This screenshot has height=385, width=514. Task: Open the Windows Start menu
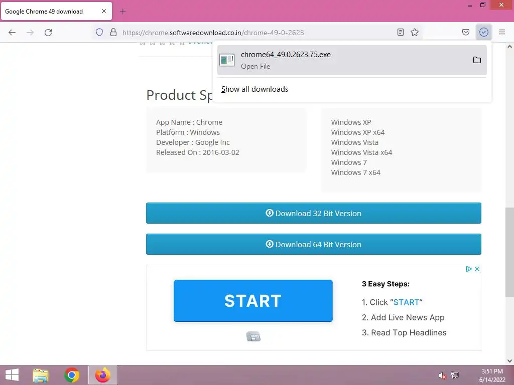12,375
